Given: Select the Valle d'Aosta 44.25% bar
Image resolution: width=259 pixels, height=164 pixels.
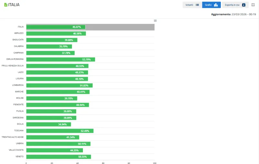Looking at the screenshot, I should click(x=54, y=150).
